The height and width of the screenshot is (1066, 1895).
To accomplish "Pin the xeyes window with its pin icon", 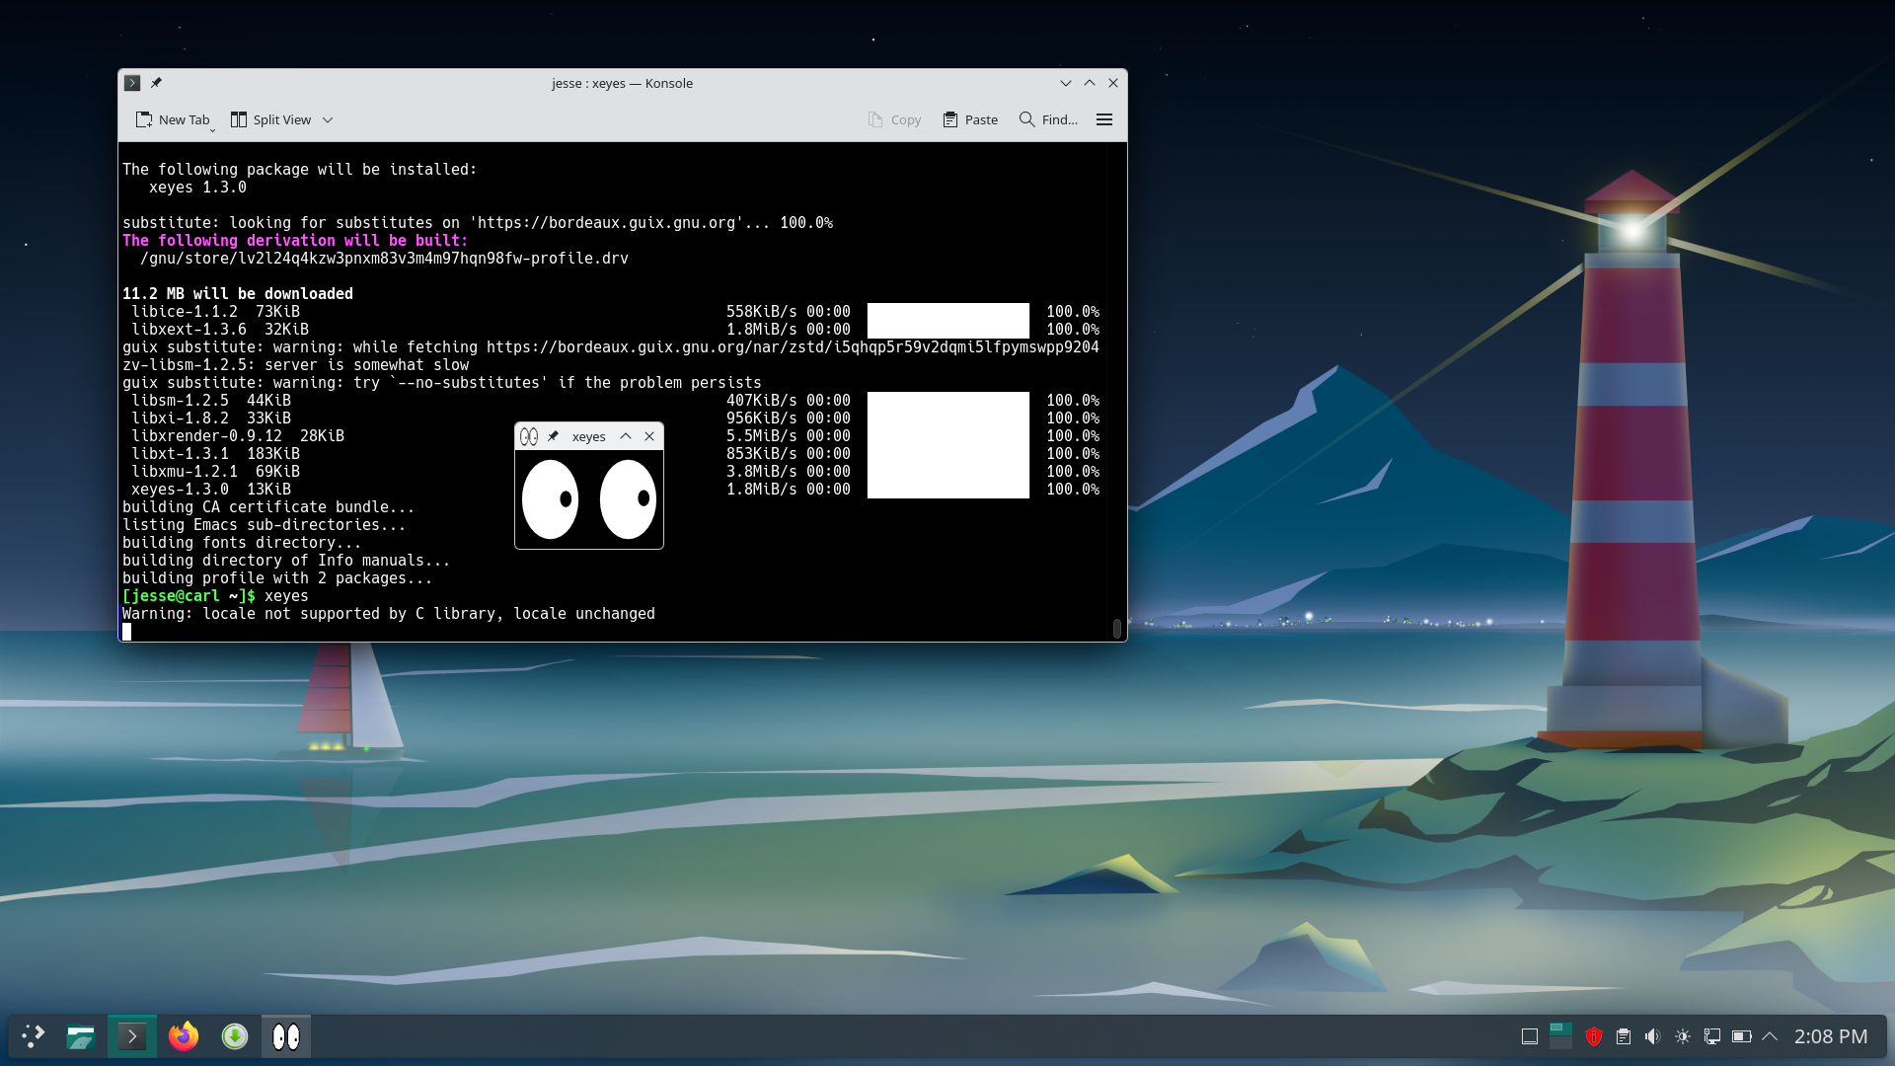I will [x=553, y=436].
